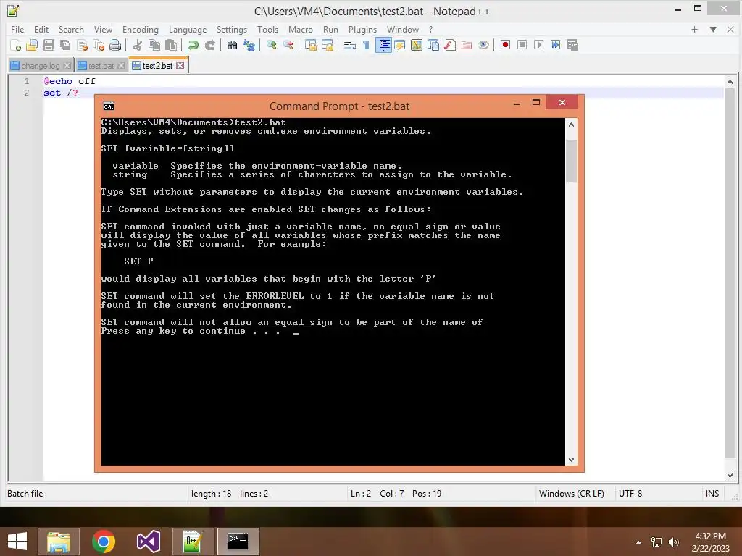
Task: Toggle the Monitoring eye icon
Action: [x=483, y=45]
